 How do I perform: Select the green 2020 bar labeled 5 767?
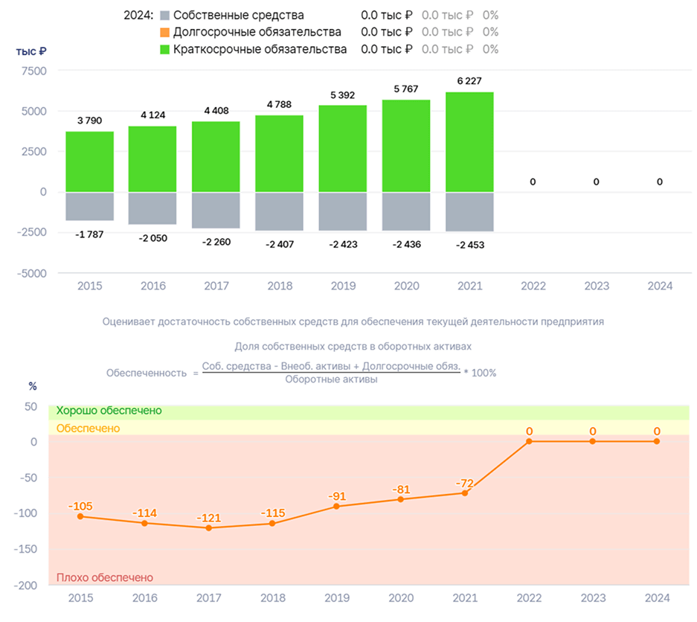pyautogui.click(x=406, y=146)
